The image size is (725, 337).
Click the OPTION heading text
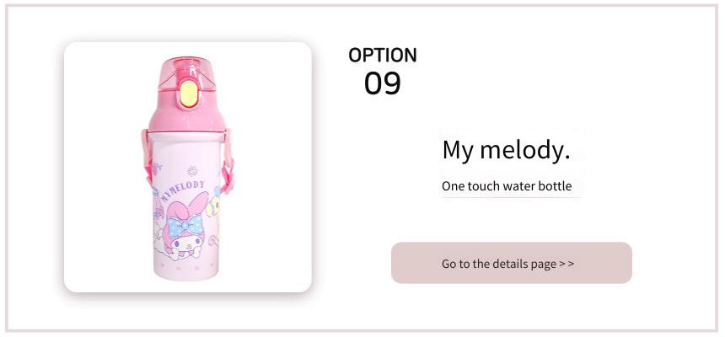point(383,55)
